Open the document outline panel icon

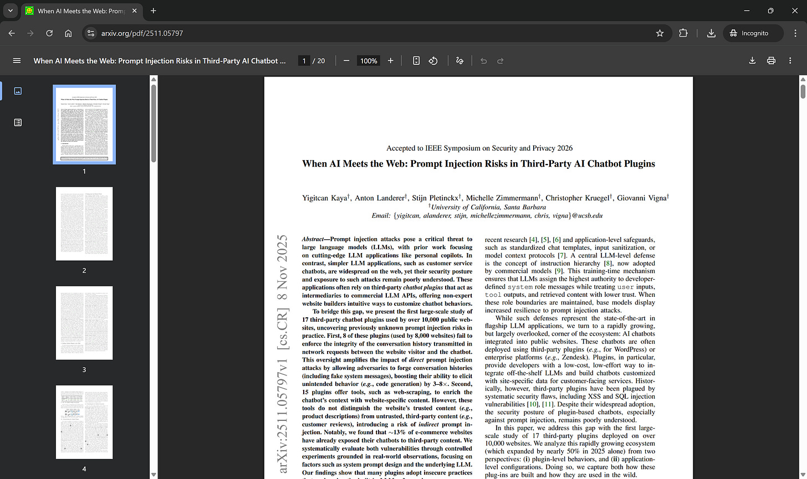[x=18, y=122]
